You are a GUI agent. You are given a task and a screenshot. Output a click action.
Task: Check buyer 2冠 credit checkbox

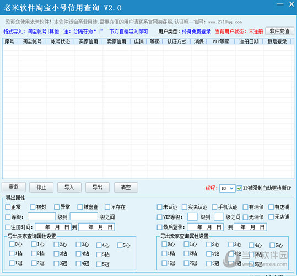pos(34,263)
